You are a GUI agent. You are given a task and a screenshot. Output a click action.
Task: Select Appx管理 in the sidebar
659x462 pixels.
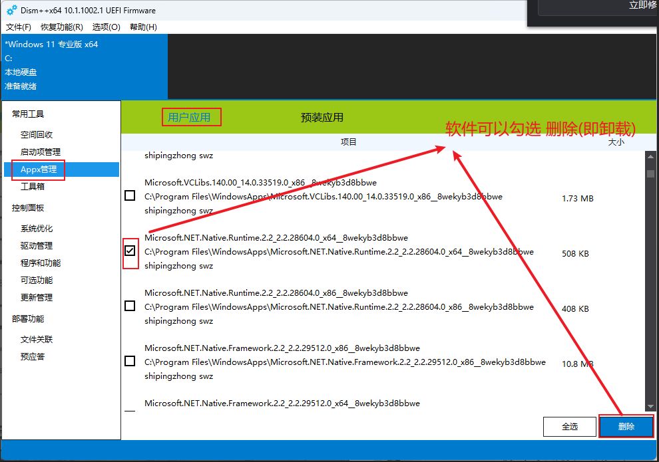click(39, 170)
